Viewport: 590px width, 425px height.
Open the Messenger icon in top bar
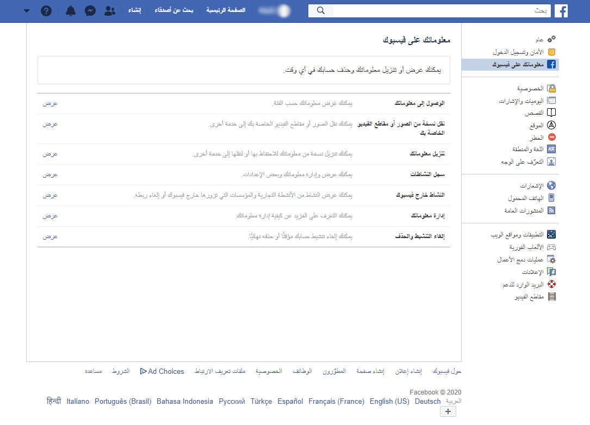91,11
